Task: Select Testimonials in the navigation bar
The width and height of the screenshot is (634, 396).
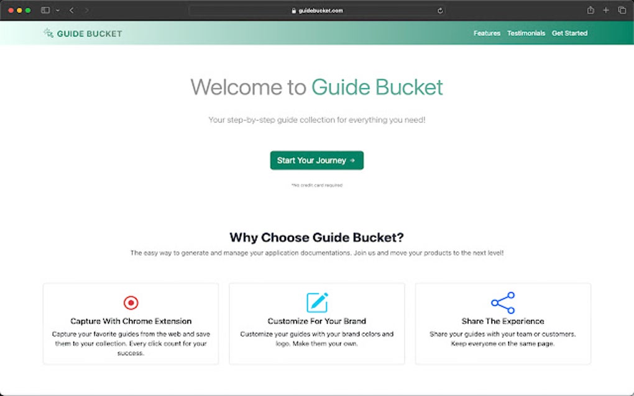Action: (x=526, y=33)
